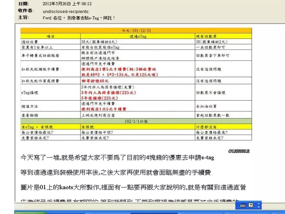Click the cell 回數票不會損壞
Viewport: 285px width, 214px height.
tap(211, 93)
